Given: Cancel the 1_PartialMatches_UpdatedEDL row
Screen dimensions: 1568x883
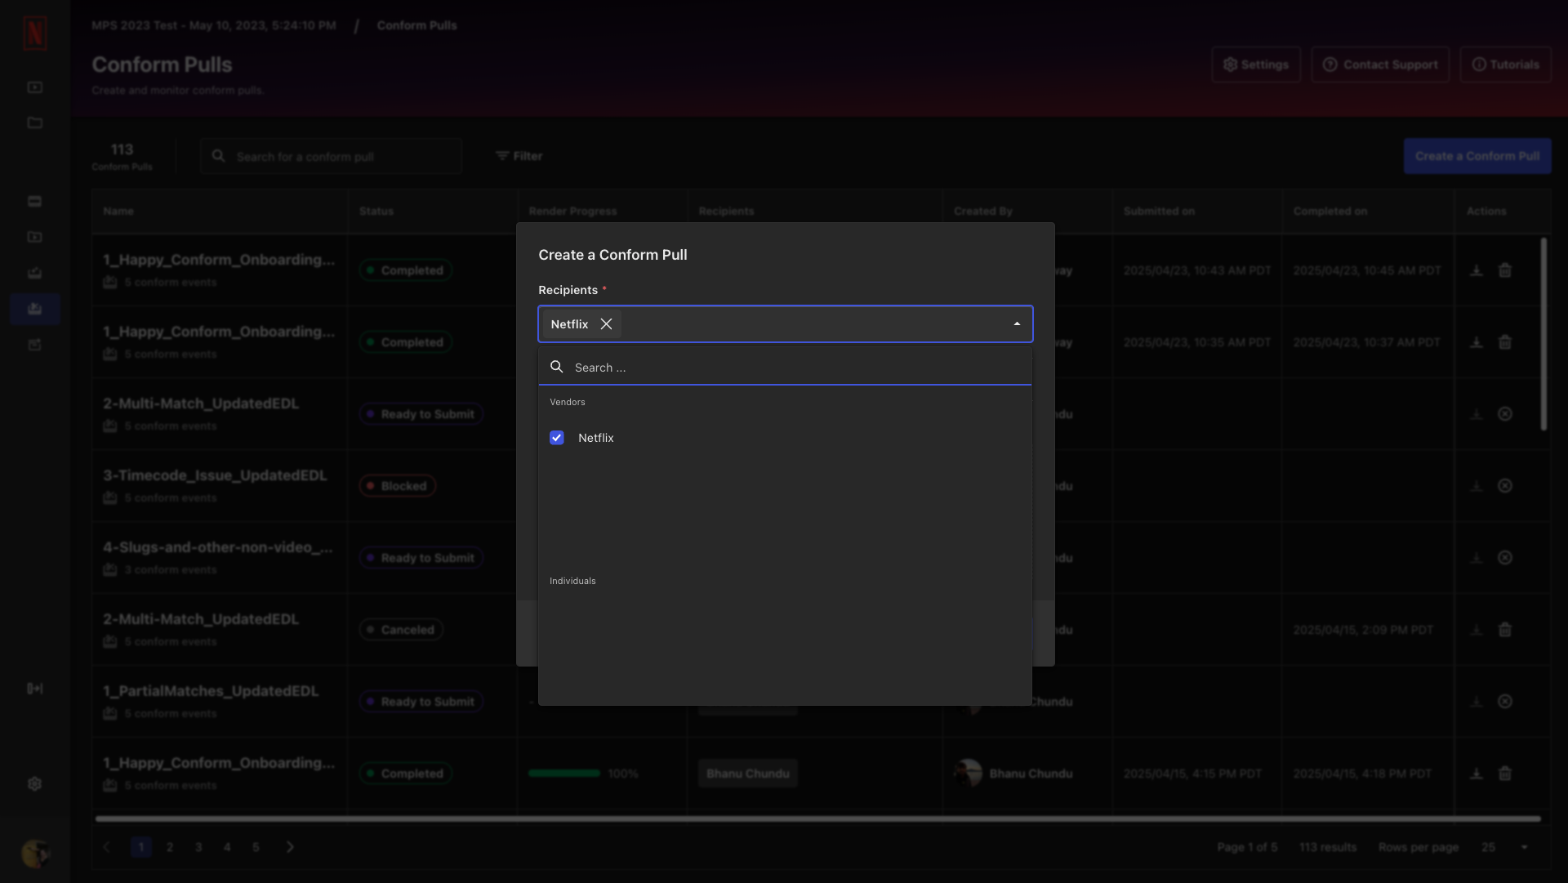Looking at the screenshot, I should tap(1505, 702).
